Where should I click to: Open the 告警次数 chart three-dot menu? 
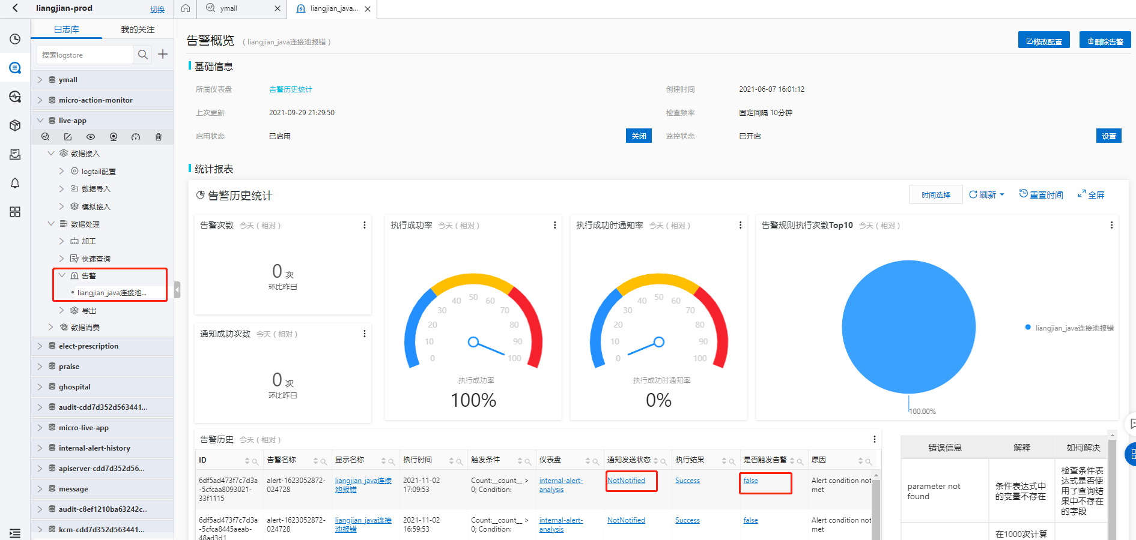point(364,225)
